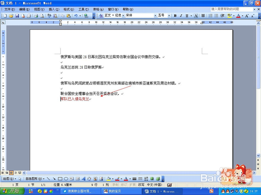Switch to 俄美联合国对骂 taskbar window
Viewport: 261px width, 195px height.
pyautogui.click(x=81, y=191)
